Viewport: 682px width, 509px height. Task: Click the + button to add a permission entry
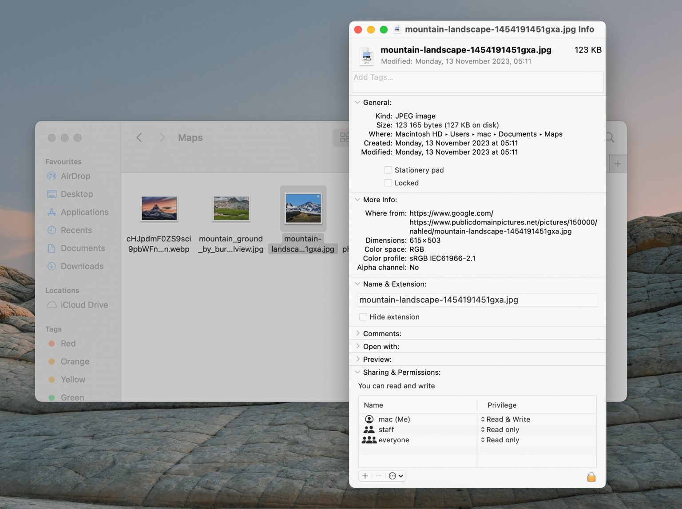(365, 476)
